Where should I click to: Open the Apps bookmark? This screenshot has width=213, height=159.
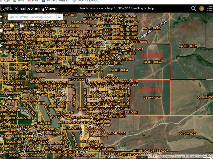click(x=5, y=1)
